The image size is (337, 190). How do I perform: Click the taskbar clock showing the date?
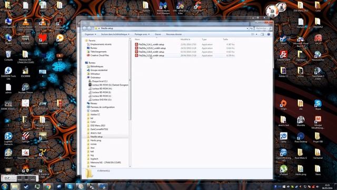click(x=327, y=186)
